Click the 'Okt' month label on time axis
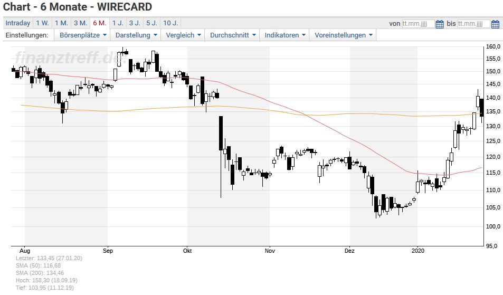The height and width of the screenshot is (295, 503). [187, 251]
